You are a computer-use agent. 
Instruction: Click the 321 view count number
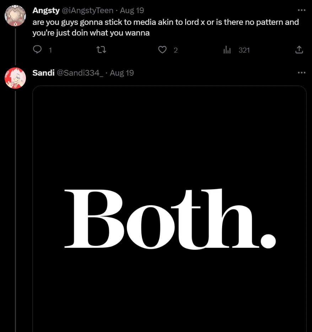(x=244, y=50)
